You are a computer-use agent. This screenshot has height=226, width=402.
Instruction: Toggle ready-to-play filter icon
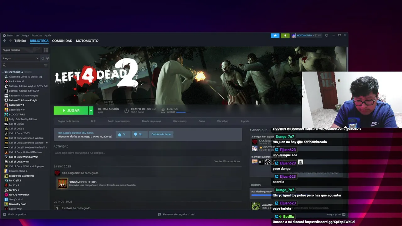[47, 58]
